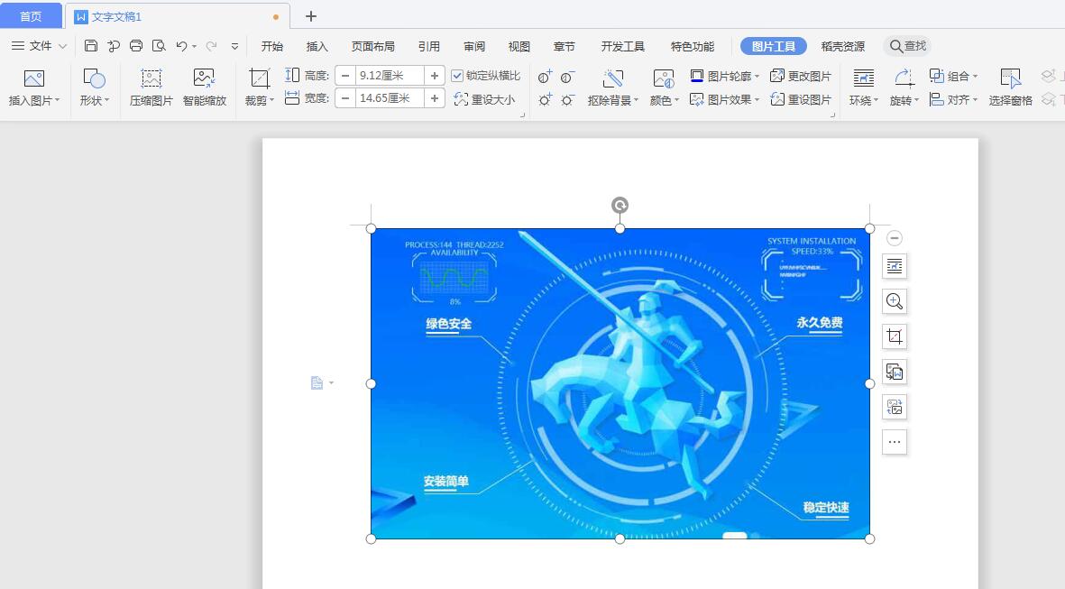The width and height of the screenshot is (1065, 589).
Task: Collapse the sidebar with the minus icon
Action: (x=894, y=237)
